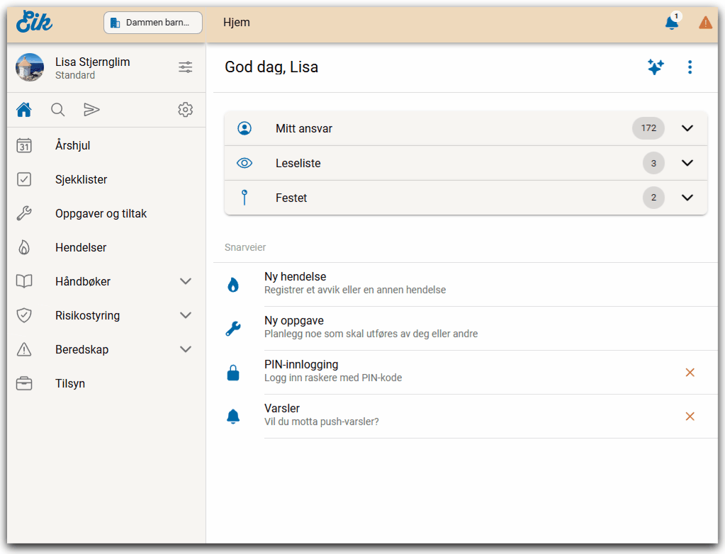Open settings via the gear icon
The height and width of the screenshot is (554, 725).
point(185,110)
